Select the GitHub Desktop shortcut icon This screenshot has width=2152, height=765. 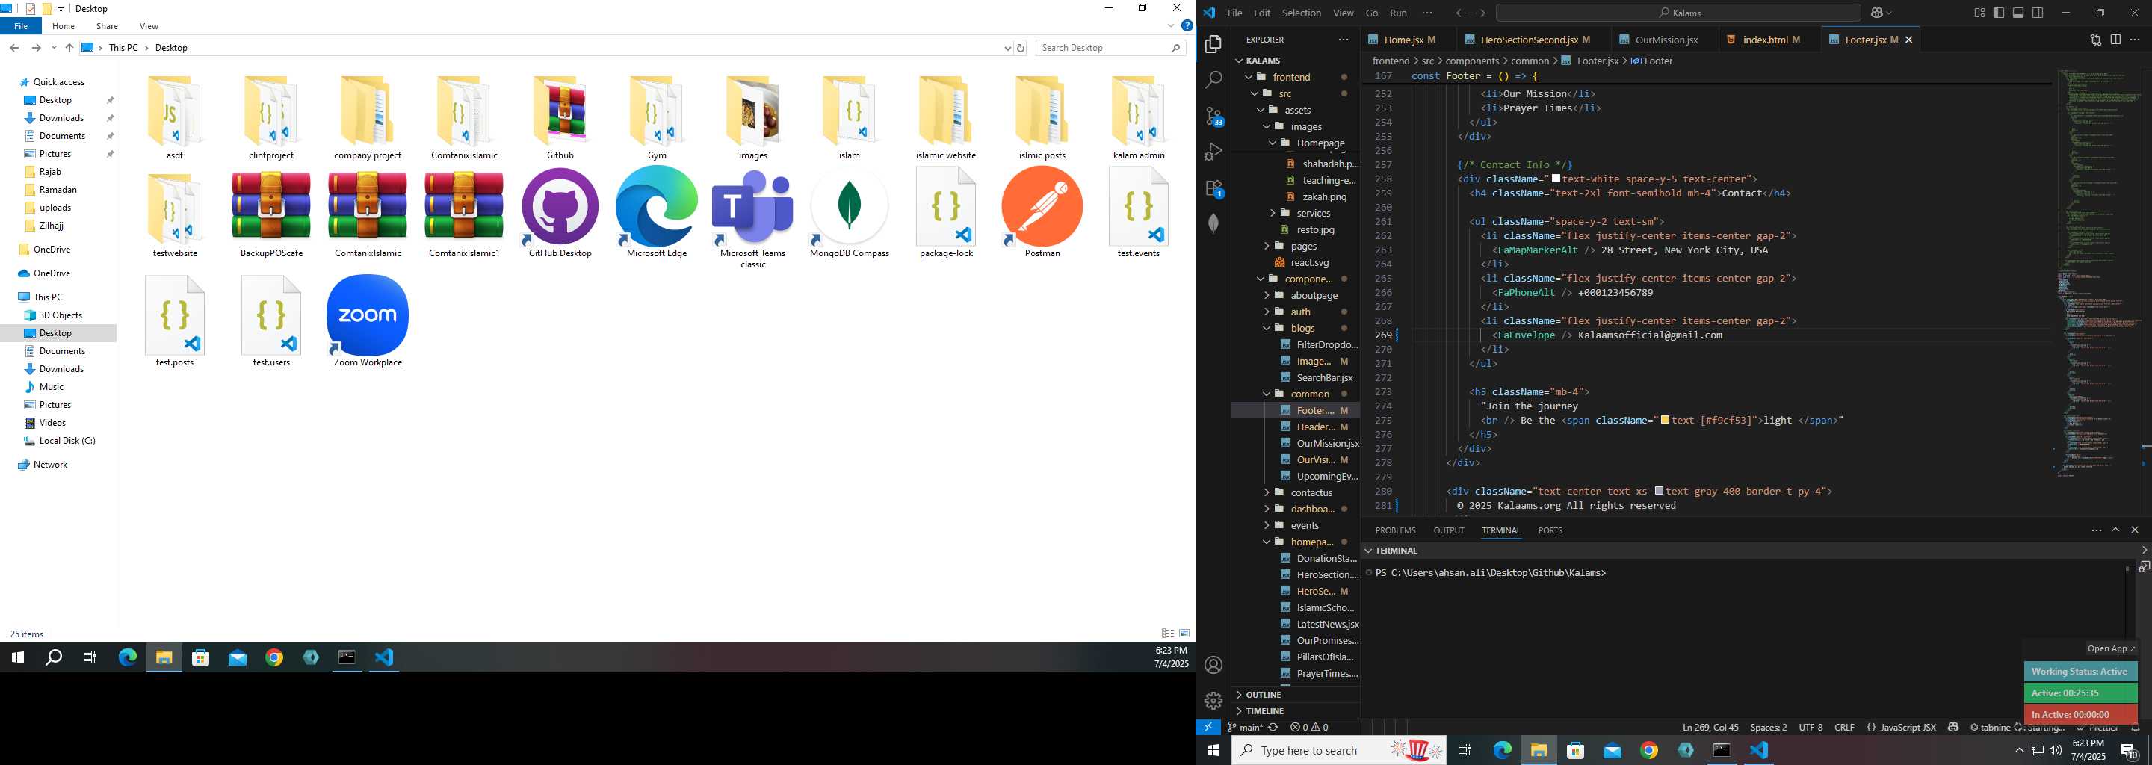tap(560, 212)
